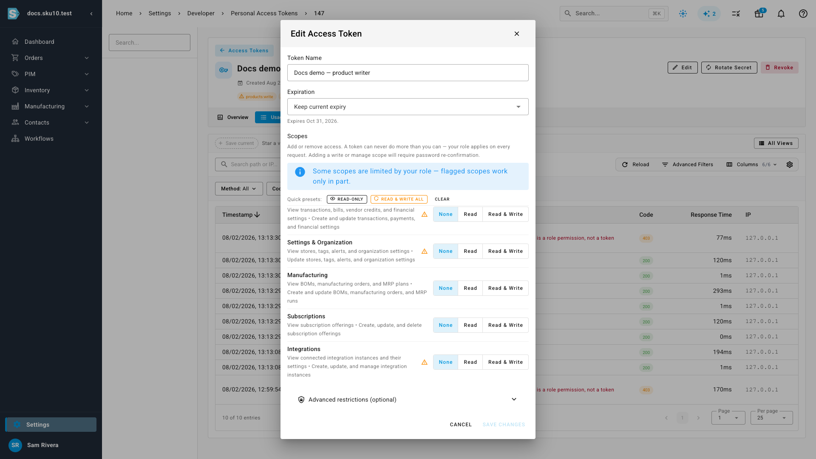Open notifications bell
The image size is (816, 459).
click(x=781, y=14)
